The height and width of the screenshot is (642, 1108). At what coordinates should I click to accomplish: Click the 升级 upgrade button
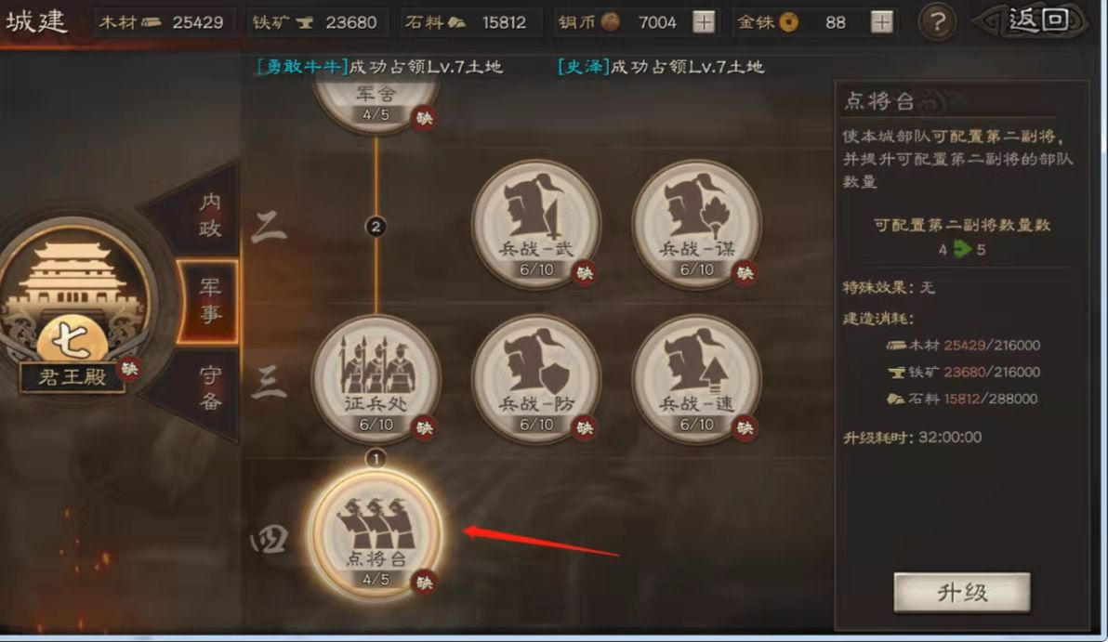click(x=962, y=592)
